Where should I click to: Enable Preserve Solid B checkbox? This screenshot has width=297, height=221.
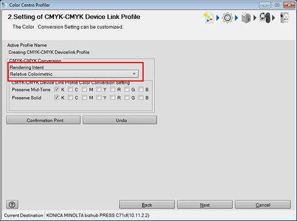click(x=141, y=98)
